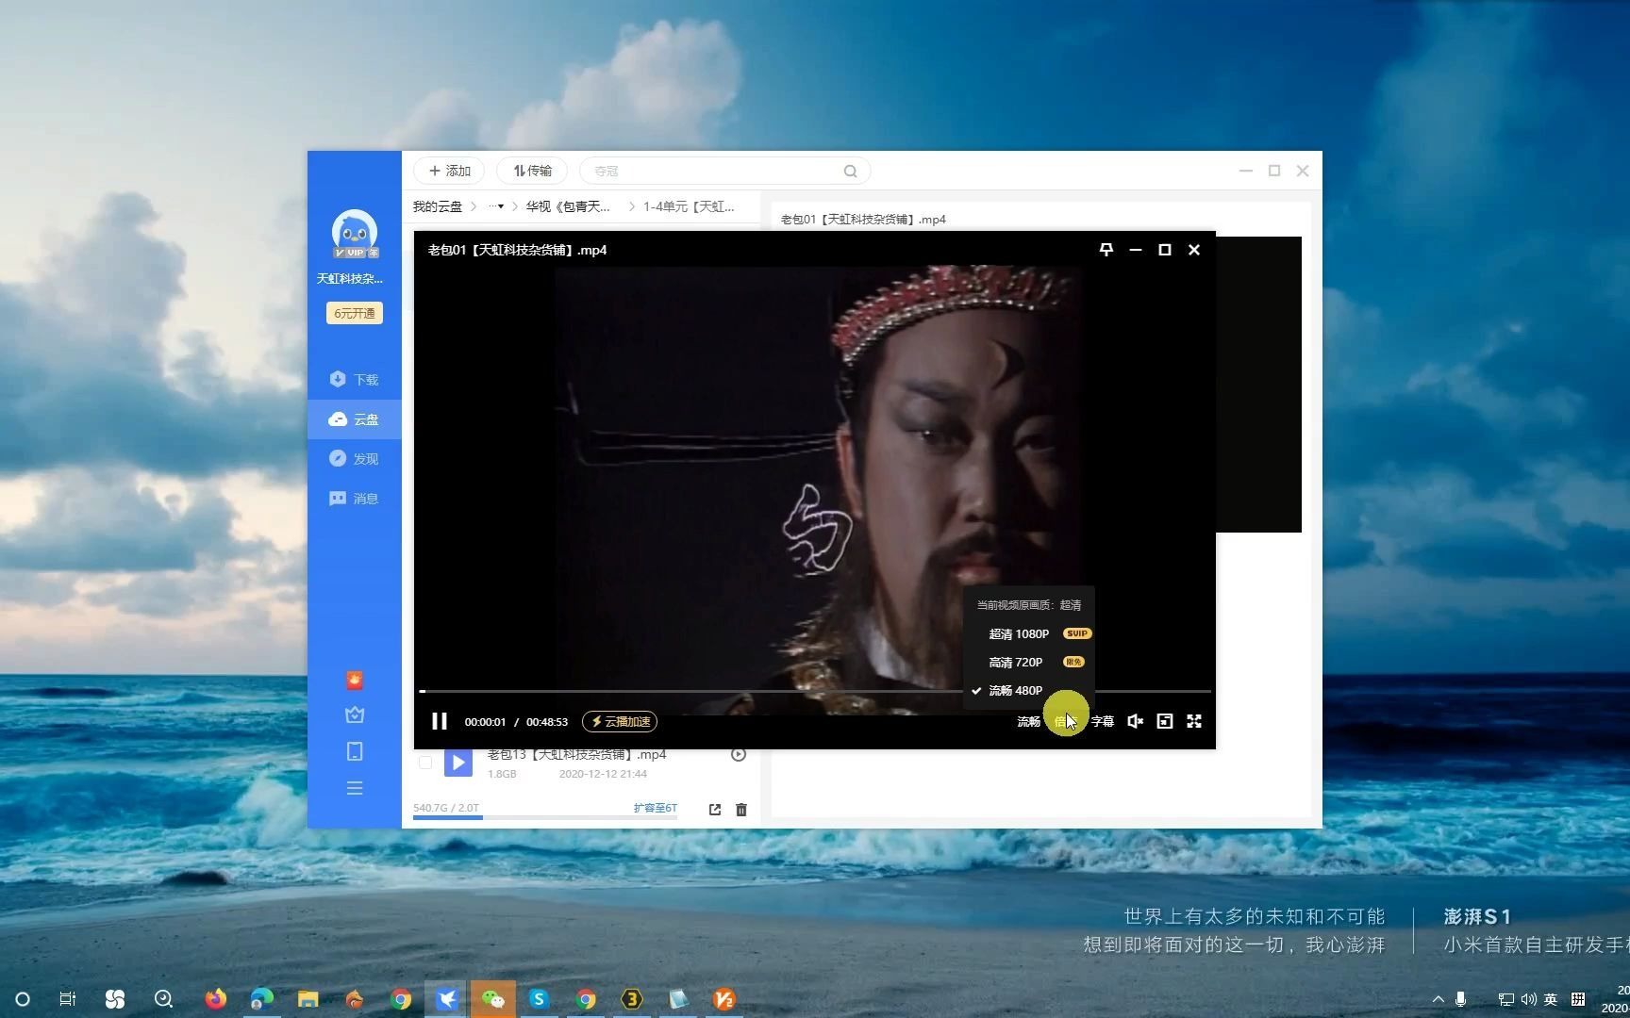Open the 下载 download section
This screenshot has width=1630, height=1018.
[x=355, y=379]
